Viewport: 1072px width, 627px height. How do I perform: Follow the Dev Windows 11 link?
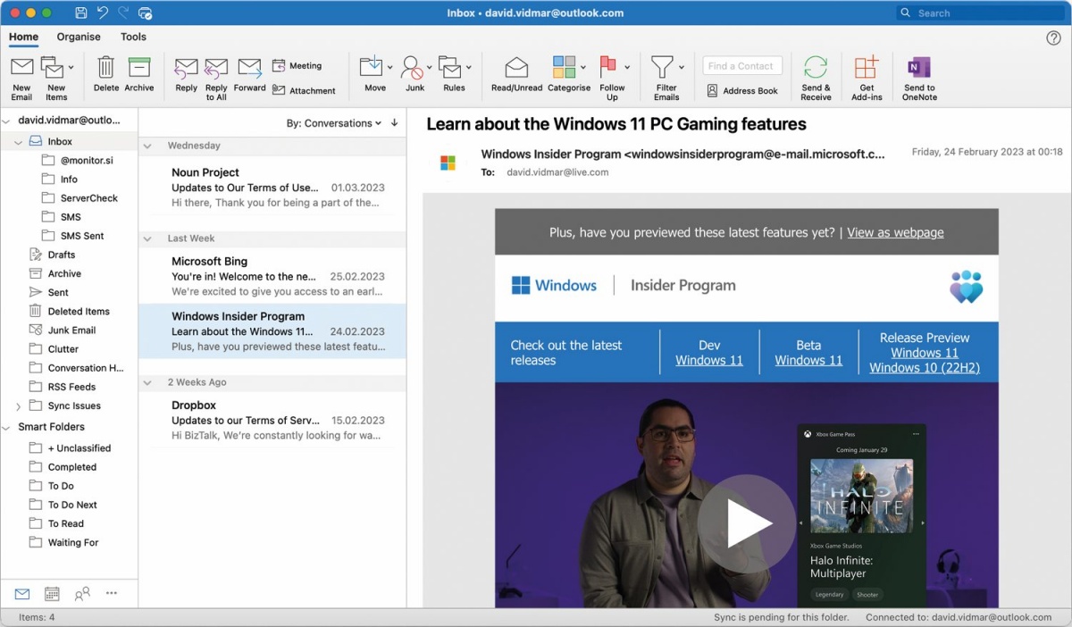click(709, 361)
